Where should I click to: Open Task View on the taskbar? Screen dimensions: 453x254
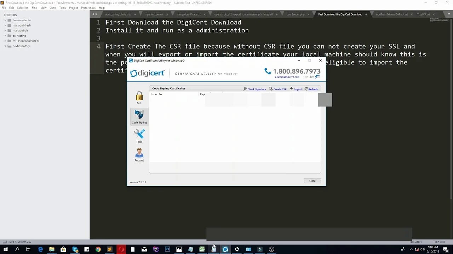(28, 249)
